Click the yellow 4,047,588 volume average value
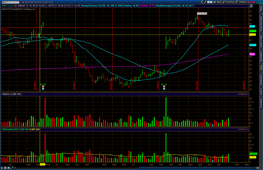Image resolution: width=263 pixels, height=170 pixels. coord(35,129)
